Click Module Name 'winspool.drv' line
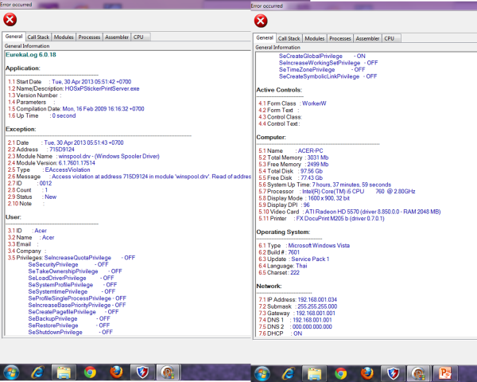Screen dimensions: 477x382 tap(83, 156)
